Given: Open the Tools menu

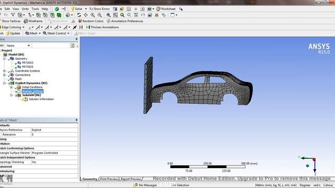Looking at the screenshot, I should 35,9.
